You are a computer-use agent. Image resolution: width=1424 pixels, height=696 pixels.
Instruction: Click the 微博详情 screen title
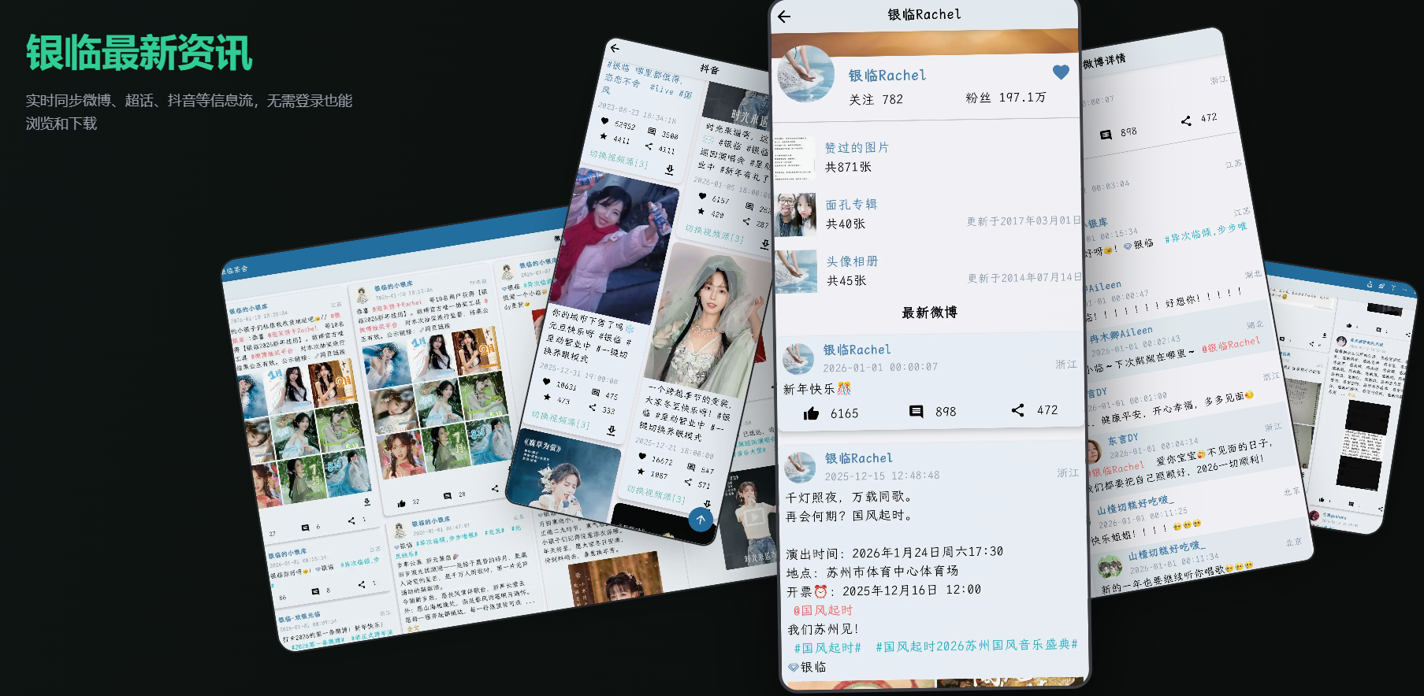(1104, 61)
